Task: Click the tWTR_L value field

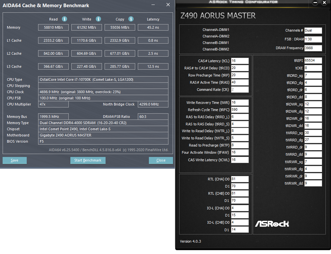Action: click(240, 131)
